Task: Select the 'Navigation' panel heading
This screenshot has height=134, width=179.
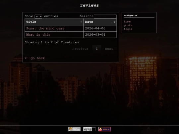Action: point(131,16)
